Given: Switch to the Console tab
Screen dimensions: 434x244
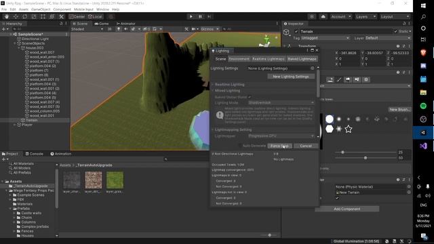Looking at the screenshot, I should point(35,154).
